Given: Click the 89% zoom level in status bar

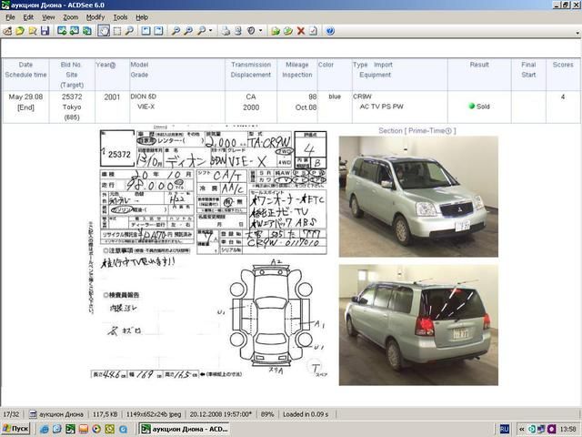Looking at the screenshot, I should (x=267, y=413).
